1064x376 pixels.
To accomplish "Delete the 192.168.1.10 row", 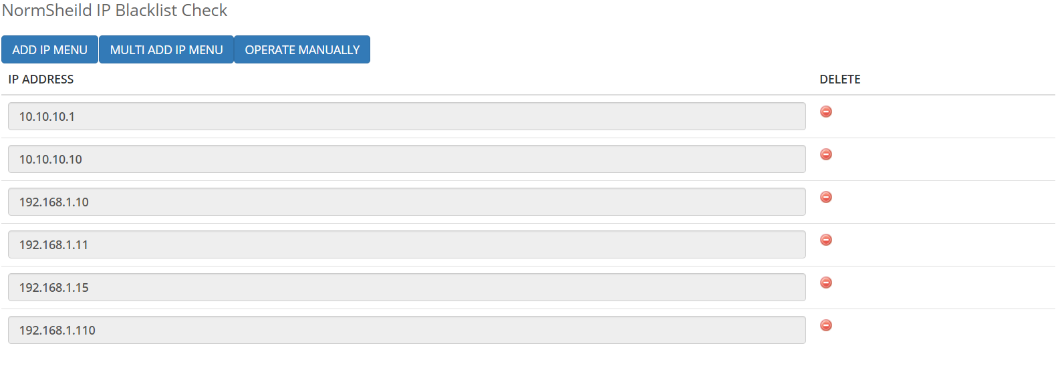I will point(826,197).
